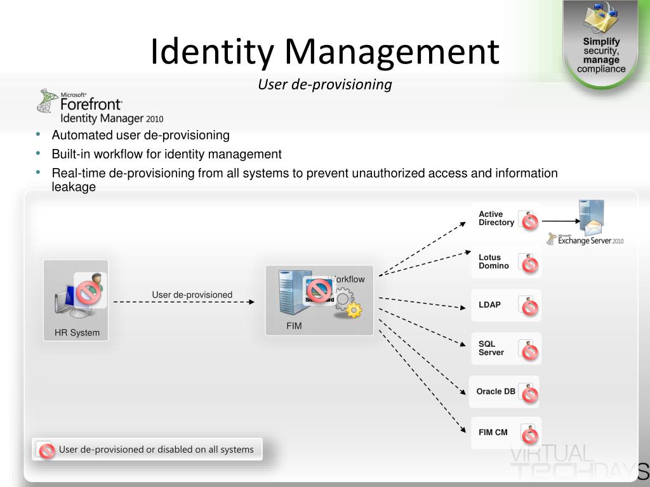The image size is (650, 487).
Task: Click 'Simplify security, manage compliance' badge text
Action: click(x=601, y=55)
